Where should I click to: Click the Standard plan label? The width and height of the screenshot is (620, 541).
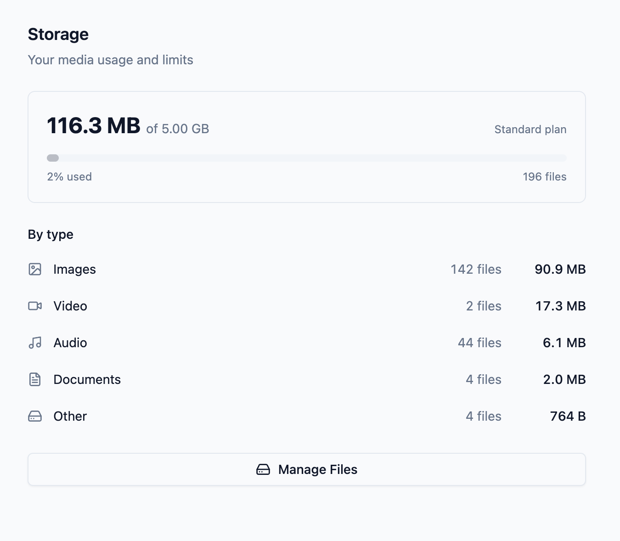[x=530, y=130]
